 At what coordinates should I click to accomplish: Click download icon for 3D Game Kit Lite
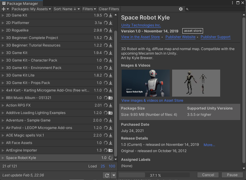click(111, 75)
